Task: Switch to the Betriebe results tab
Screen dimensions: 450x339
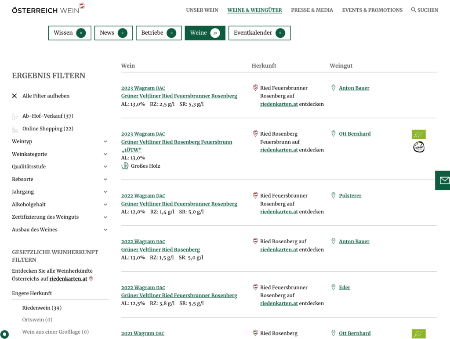Action: (x=159, y=33)
